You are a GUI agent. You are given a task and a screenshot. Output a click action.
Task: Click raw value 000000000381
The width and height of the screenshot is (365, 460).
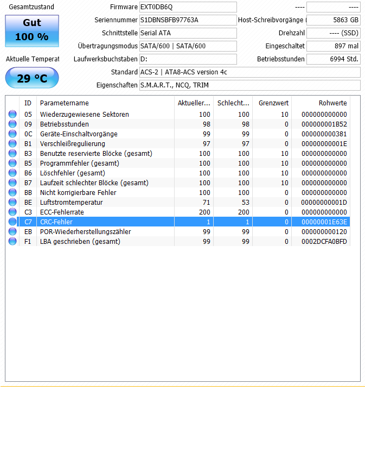point(324,134)
